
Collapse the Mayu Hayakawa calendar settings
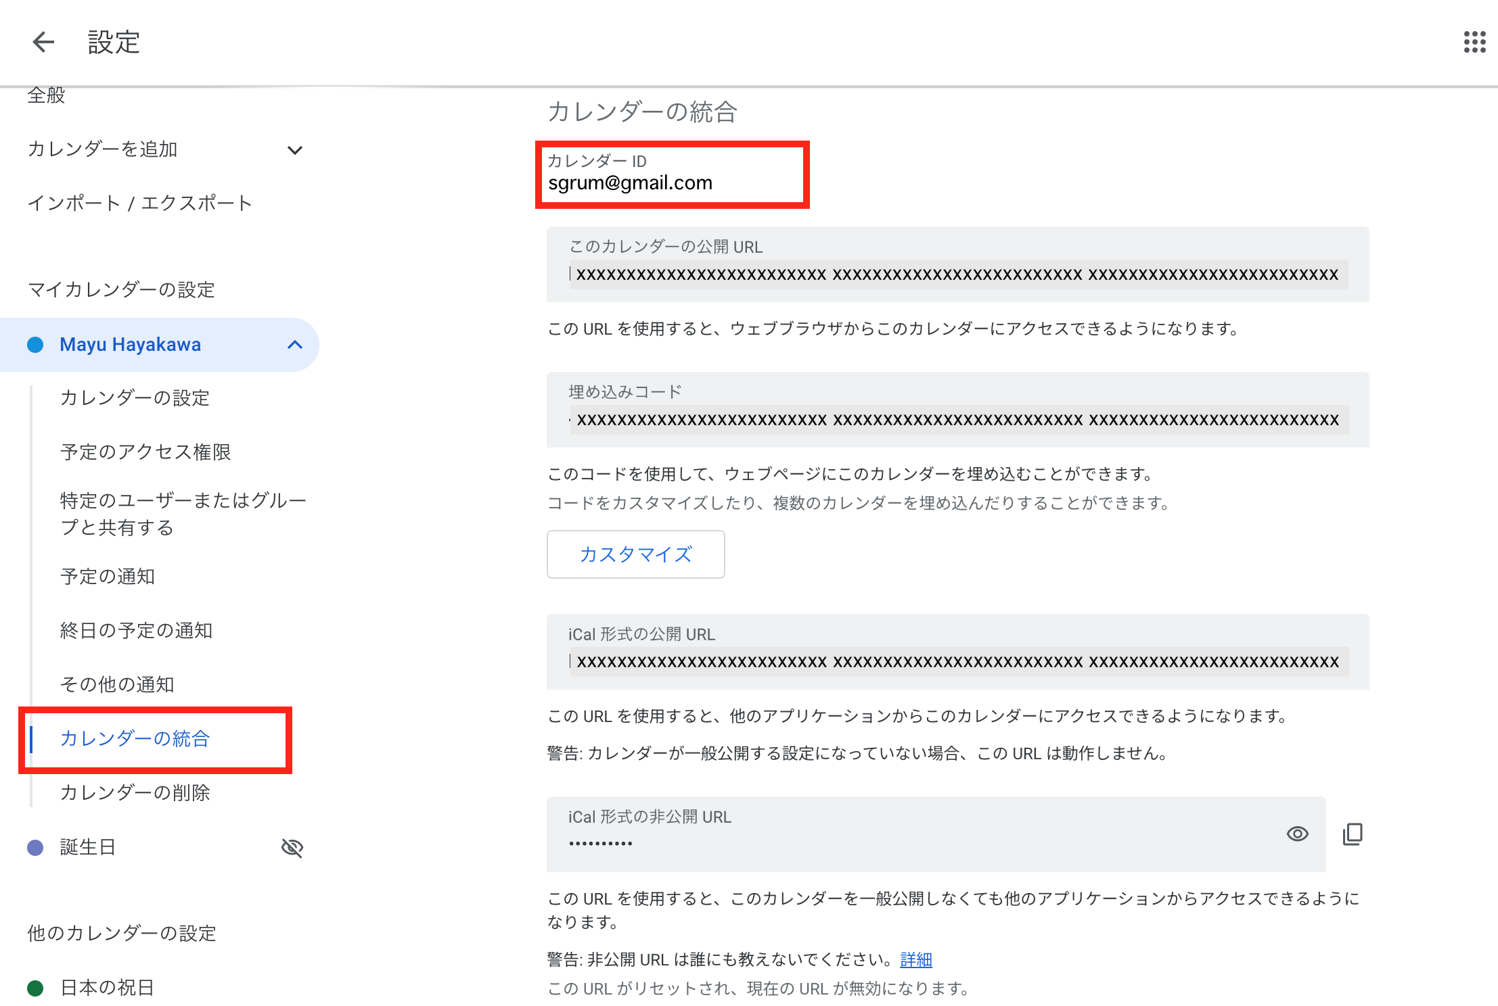pos(294,345)
